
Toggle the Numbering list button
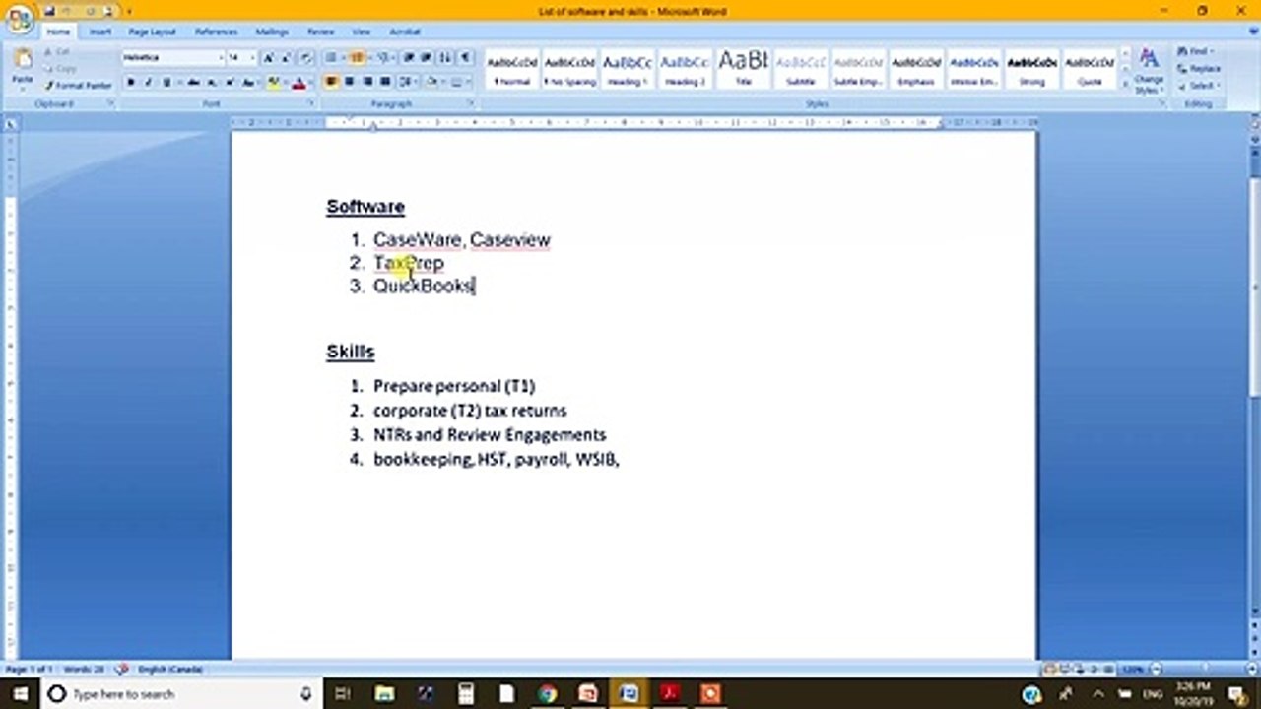(x=357, y=57)
